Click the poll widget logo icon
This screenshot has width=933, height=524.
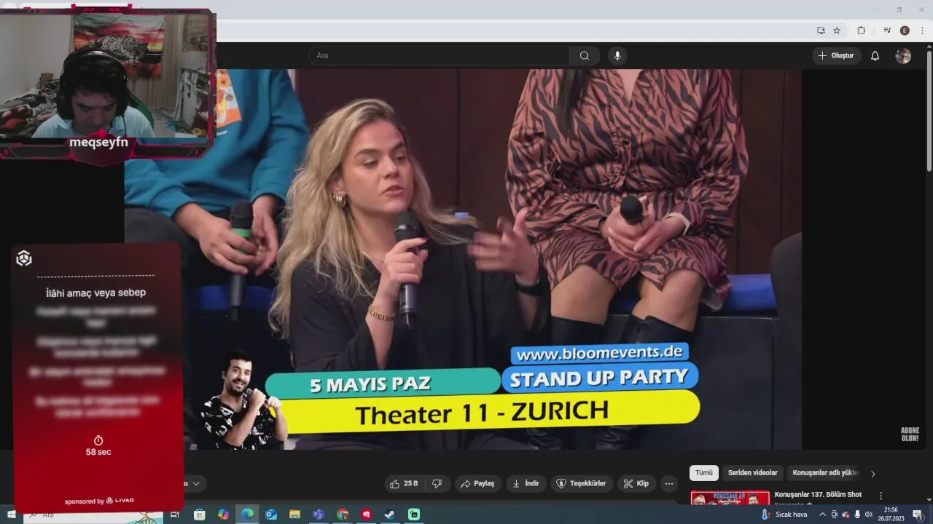tap(24, 258)
